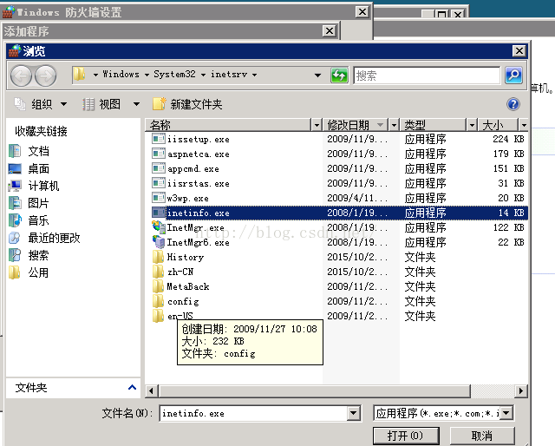This screenshot has width=555, height=446.
Task: Open the 应用程序 file type filter dropdown
Action: pyautogui.click(x=506, y=413)
